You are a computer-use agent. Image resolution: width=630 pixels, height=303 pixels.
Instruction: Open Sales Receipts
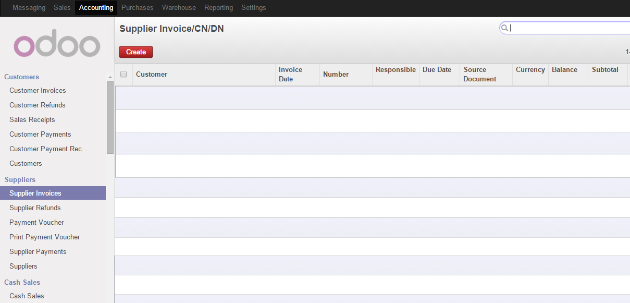point(32,119)
